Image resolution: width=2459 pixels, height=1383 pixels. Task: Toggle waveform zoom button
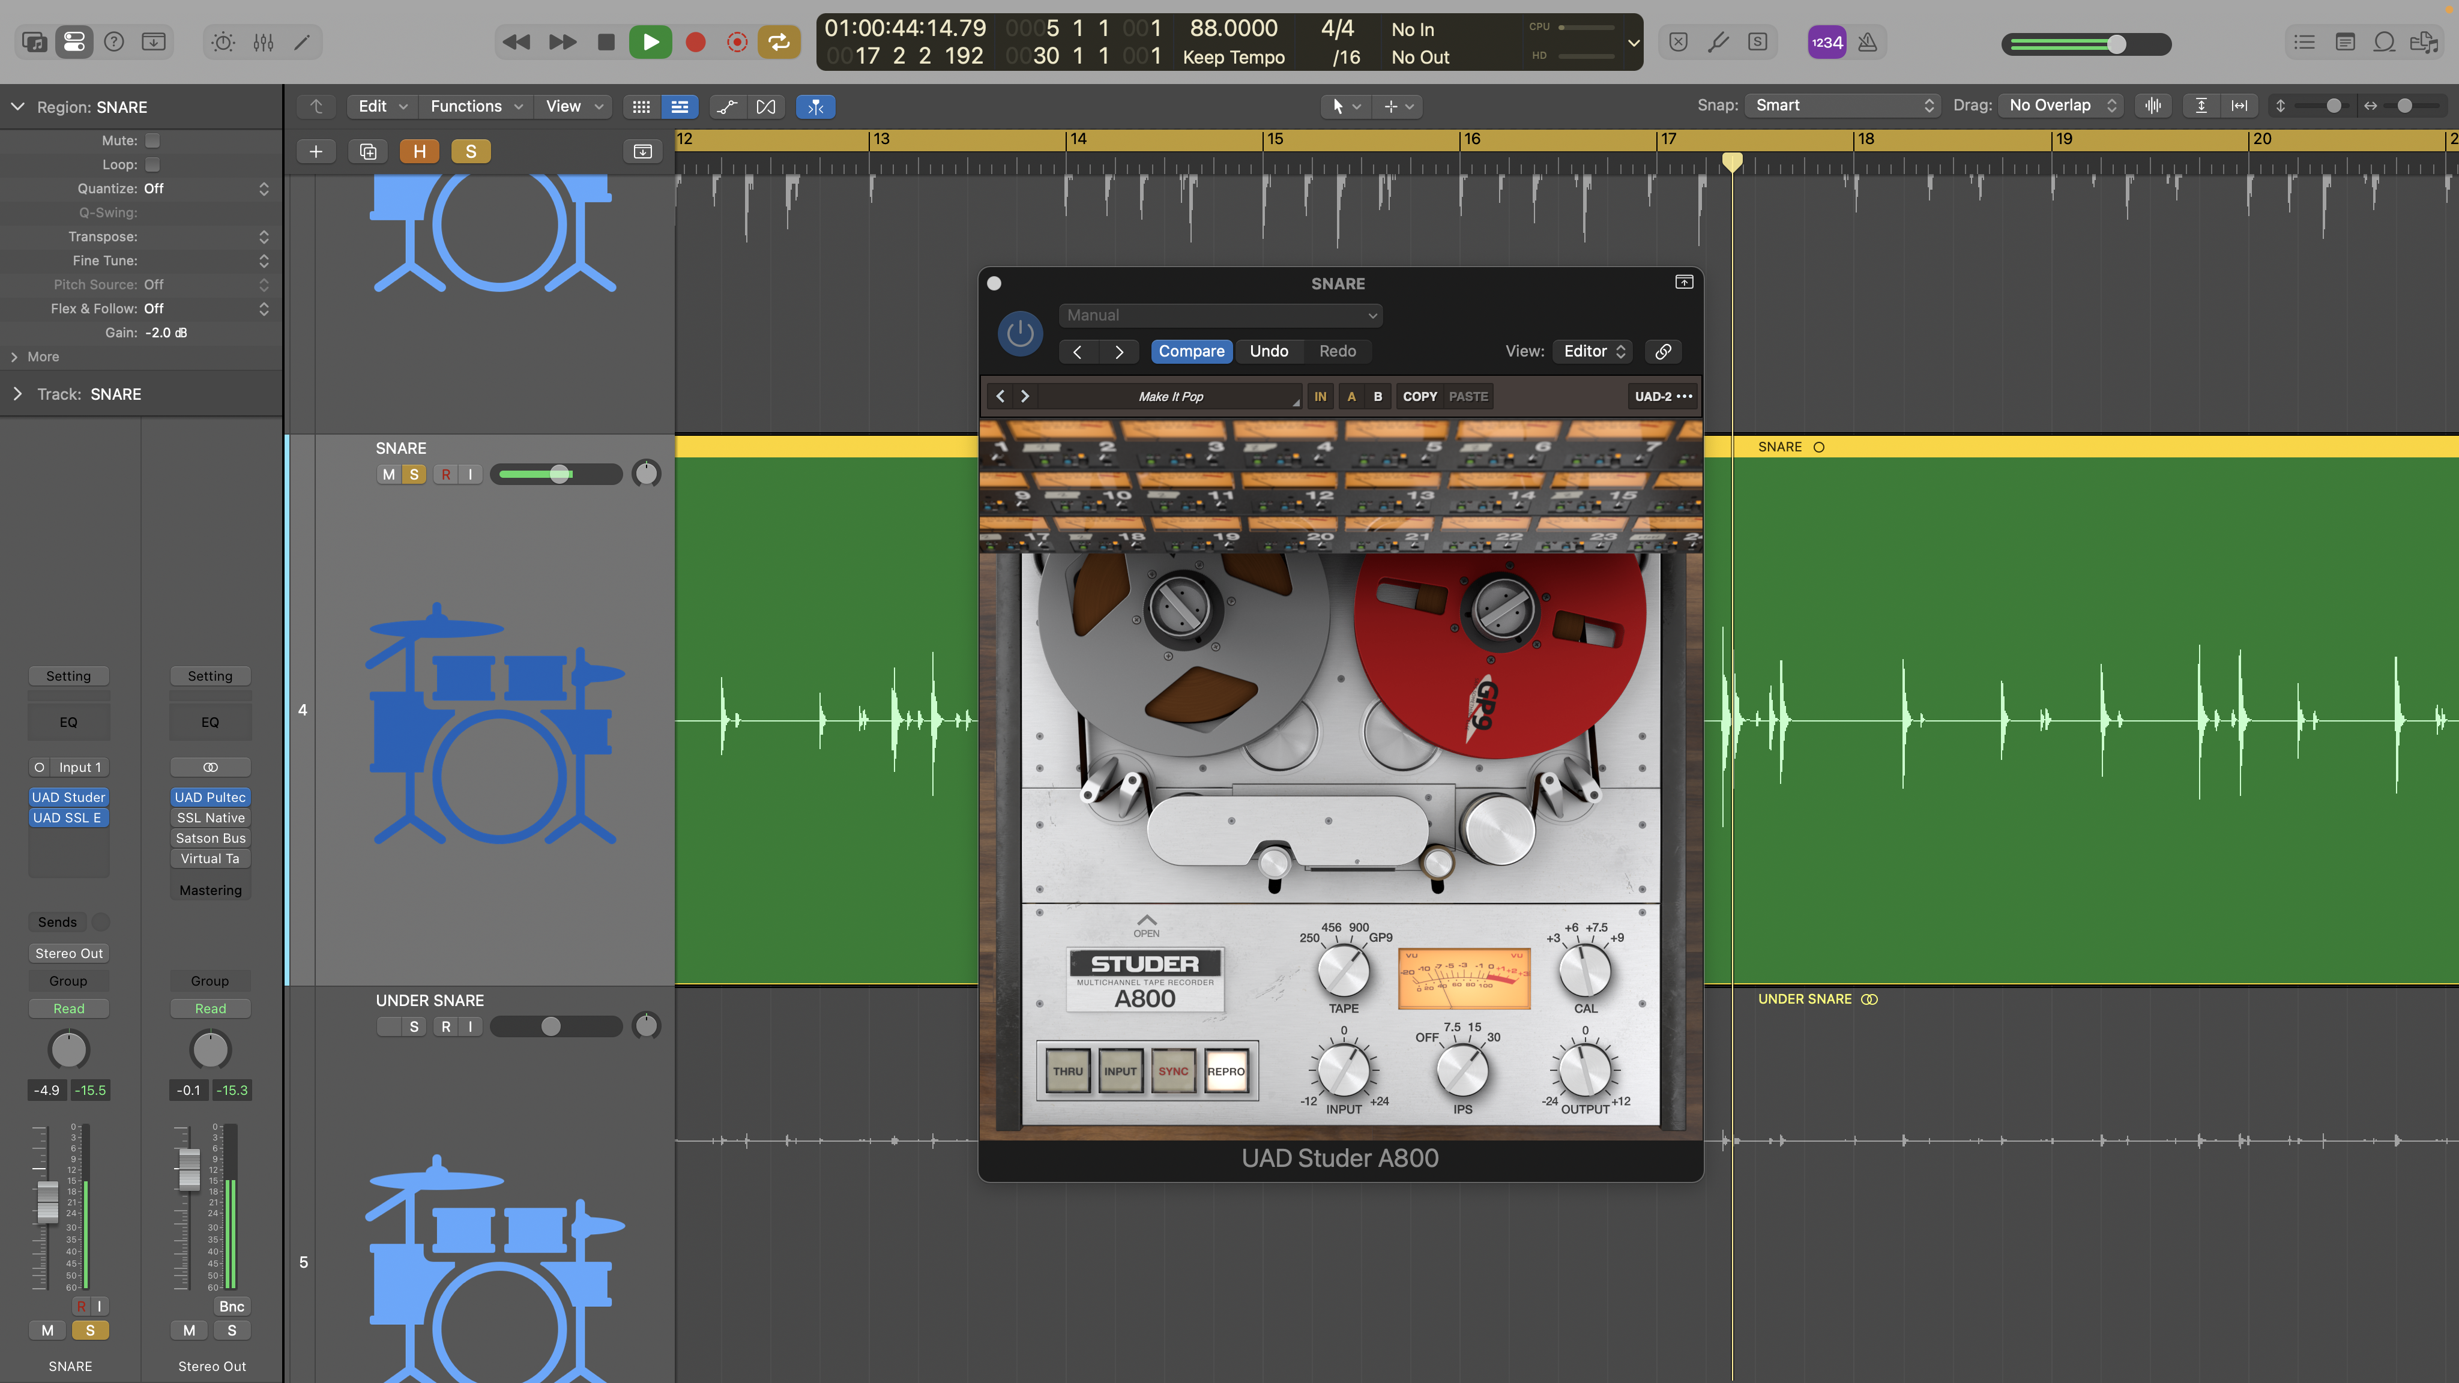click(2153, 106)
